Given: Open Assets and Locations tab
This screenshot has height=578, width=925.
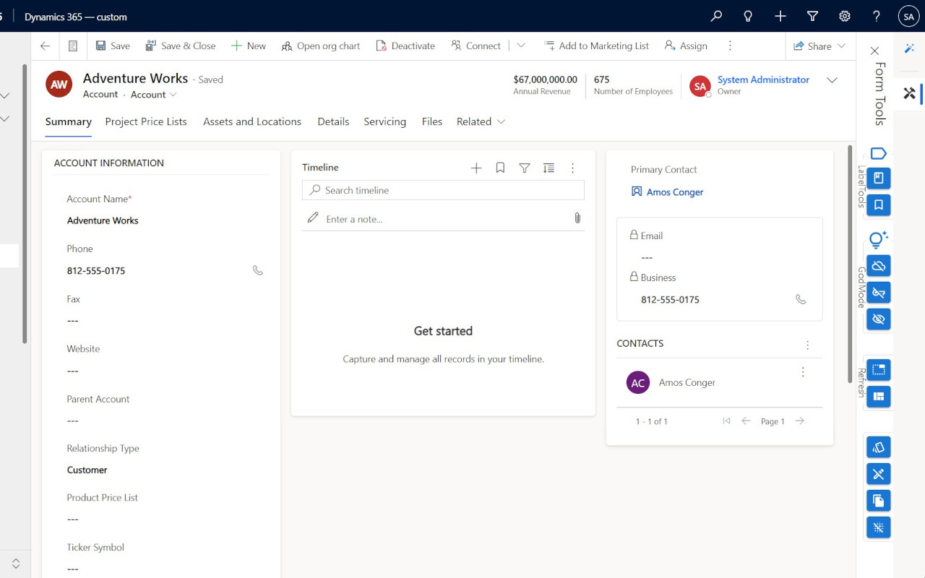Looking at the screenshot, I should click(x=252, y=121).
